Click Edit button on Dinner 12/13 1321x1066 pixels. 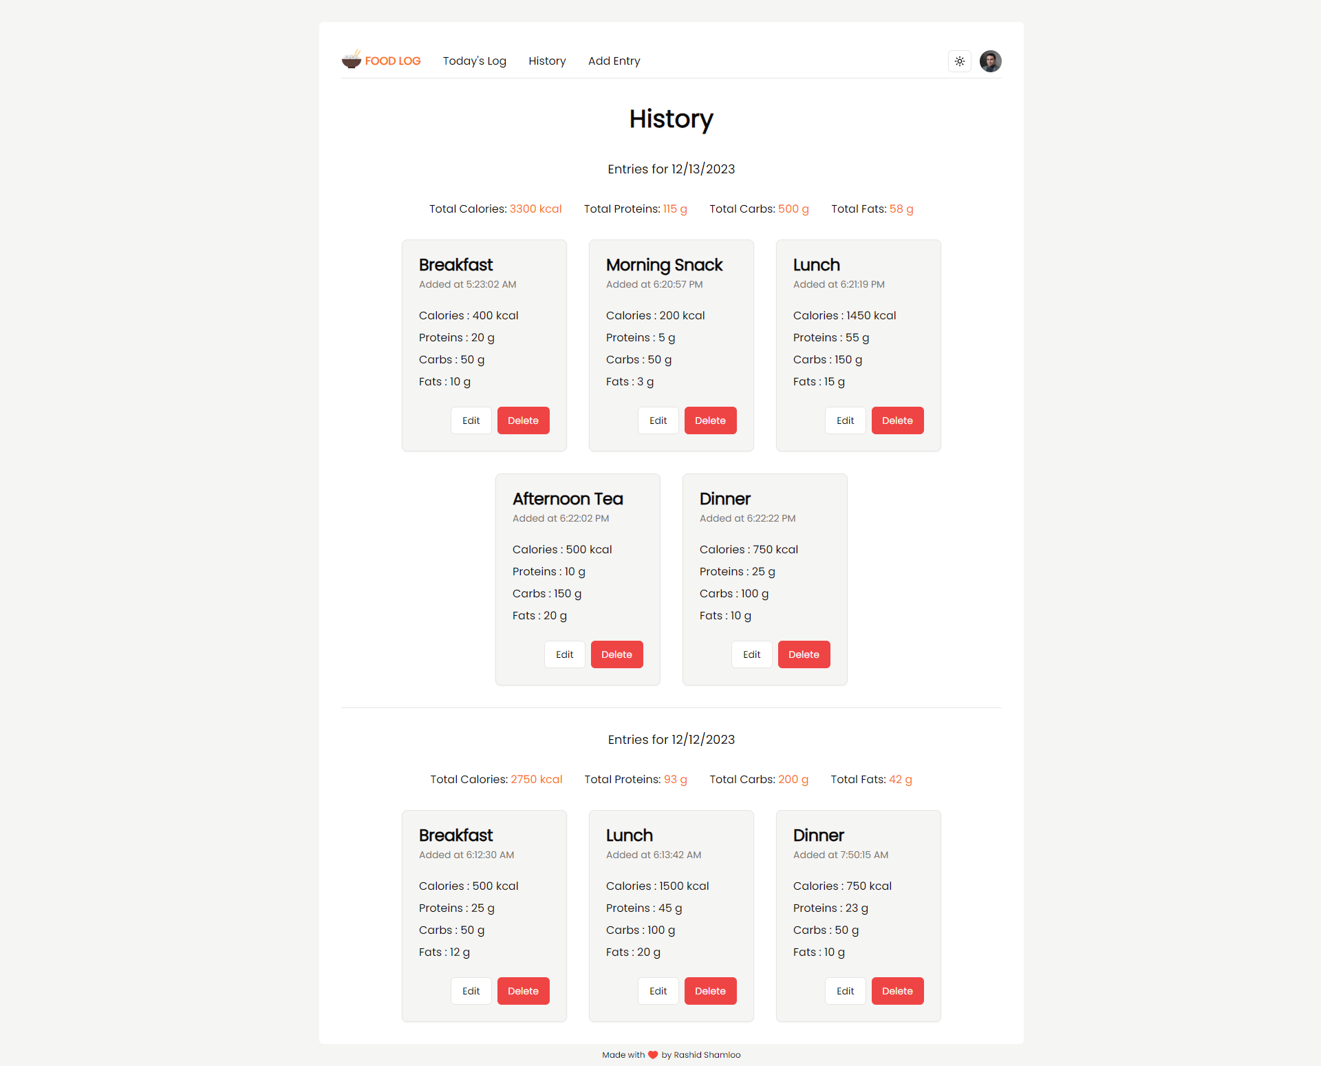(753, 654)
